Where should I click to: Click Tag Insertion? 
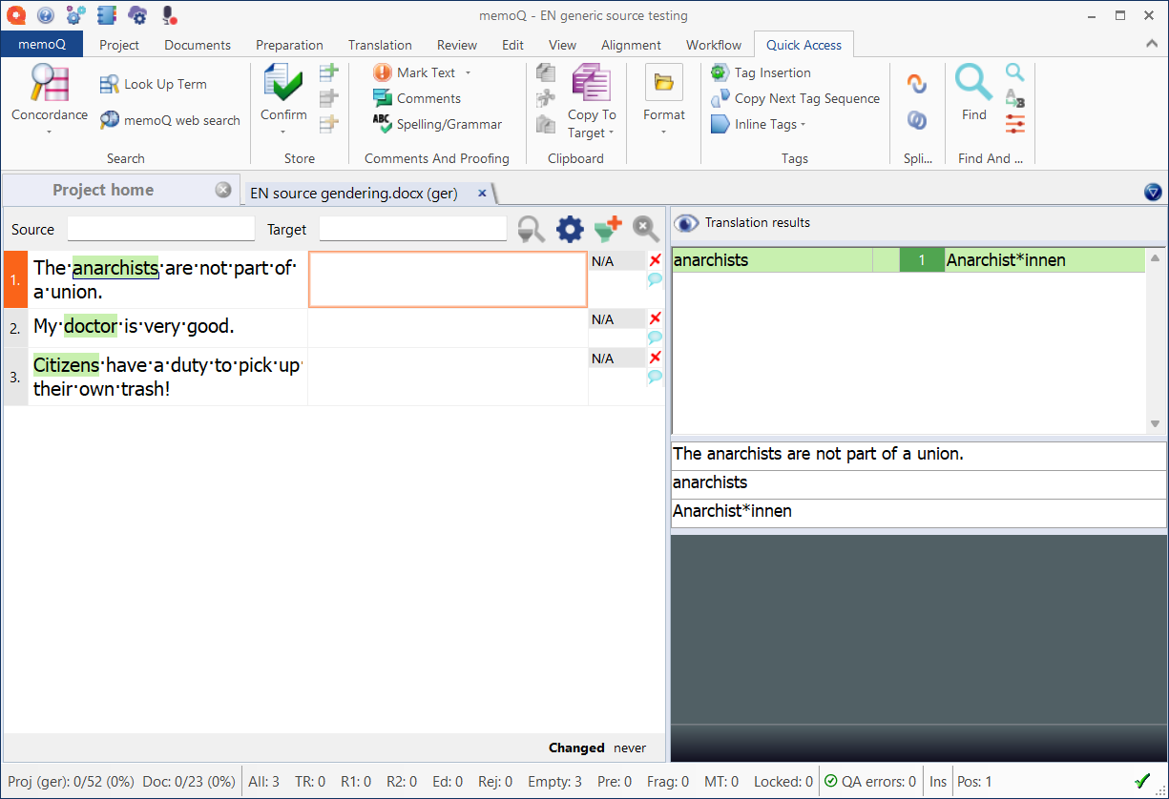[761, 72]
